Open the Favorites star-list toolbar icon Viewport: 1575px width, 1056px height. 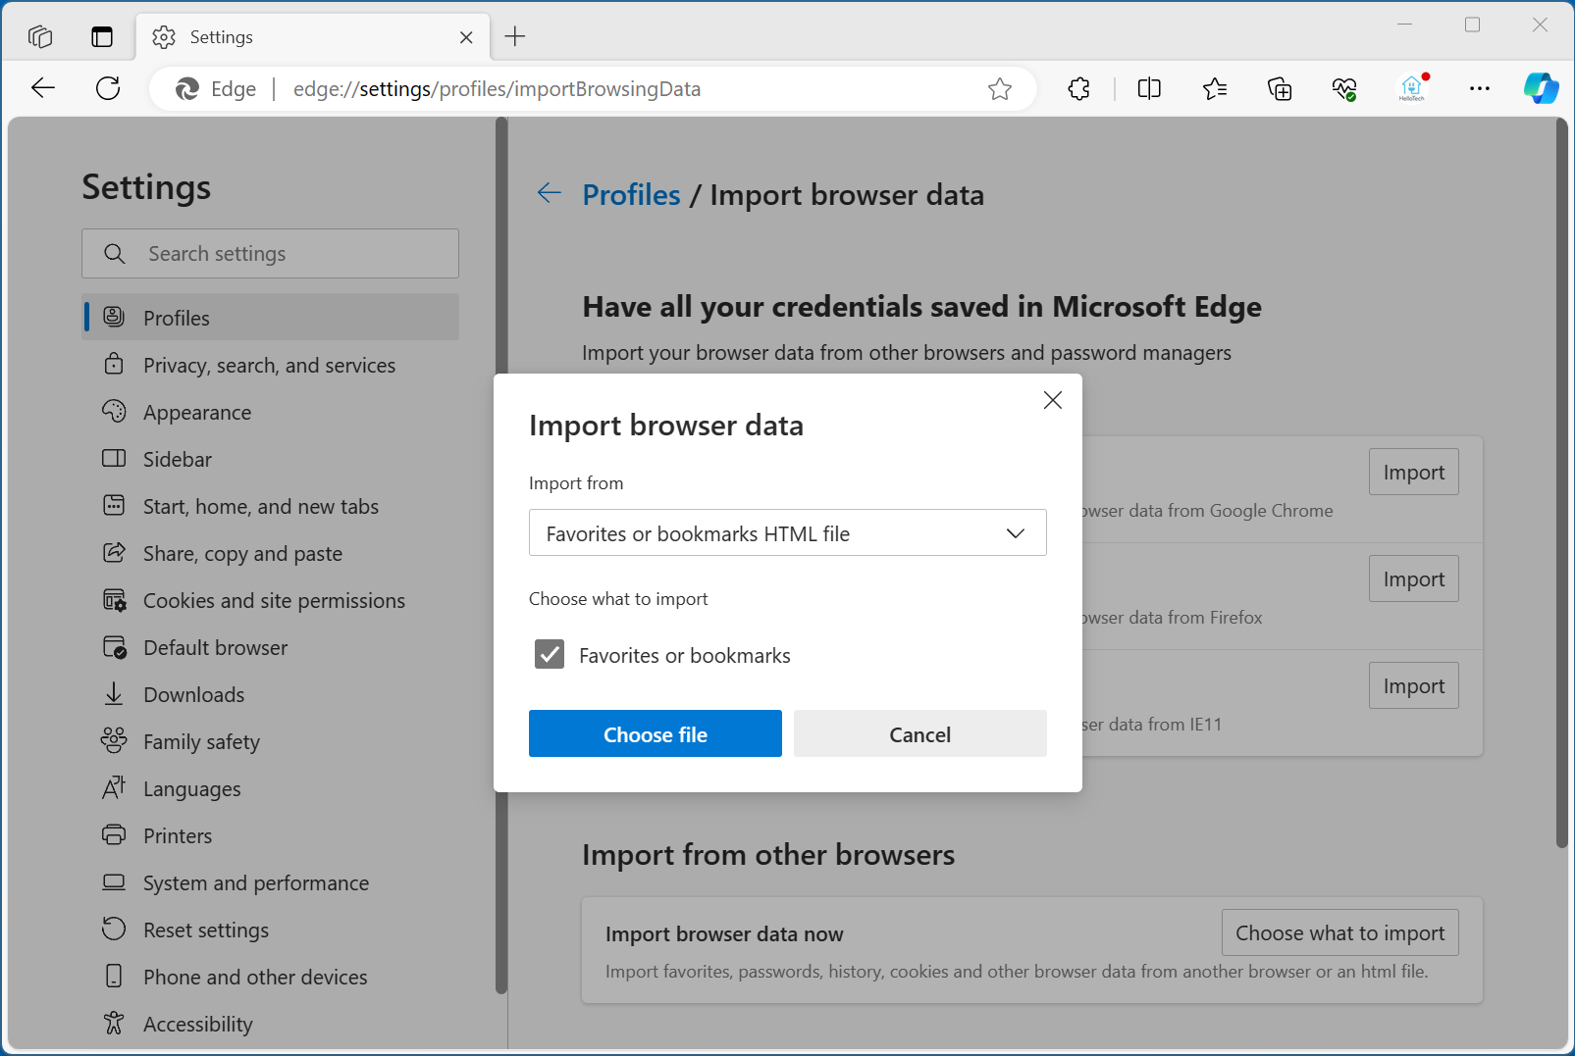click(1214, 88)
